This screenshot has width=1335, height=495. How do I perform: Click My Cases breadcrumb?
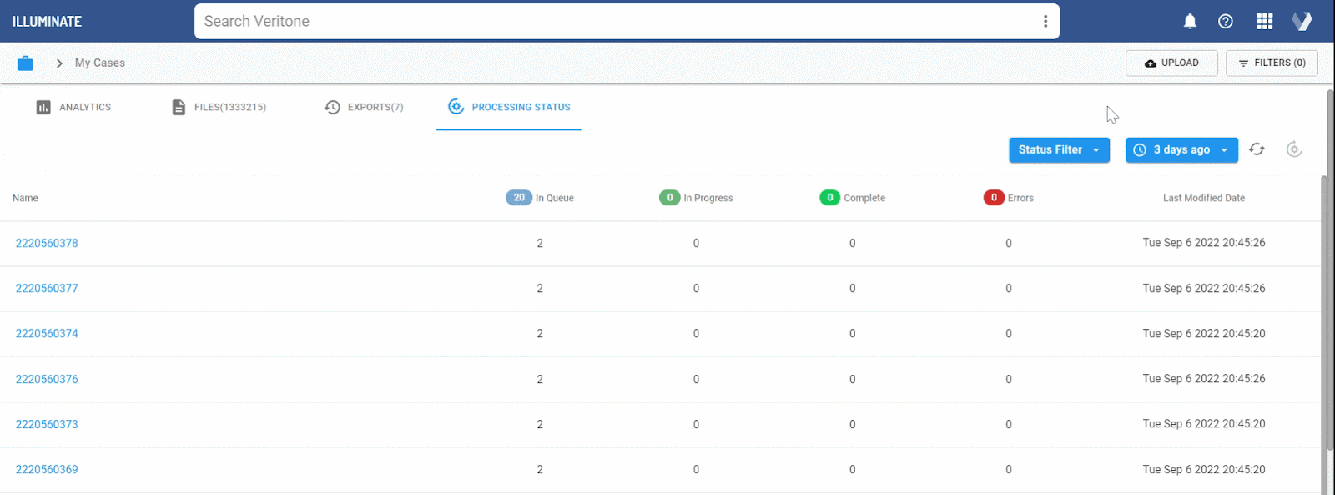click(100, 63)
